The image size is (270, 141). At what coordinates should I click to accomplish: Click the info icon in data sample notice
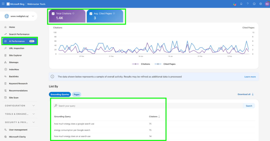pos(52,77)
